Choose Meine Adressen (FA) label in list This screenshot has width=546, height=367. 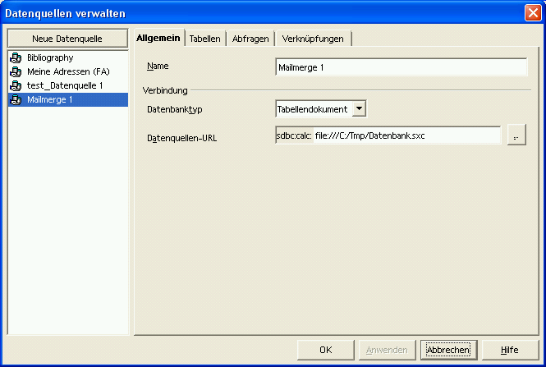pos(68,72)
